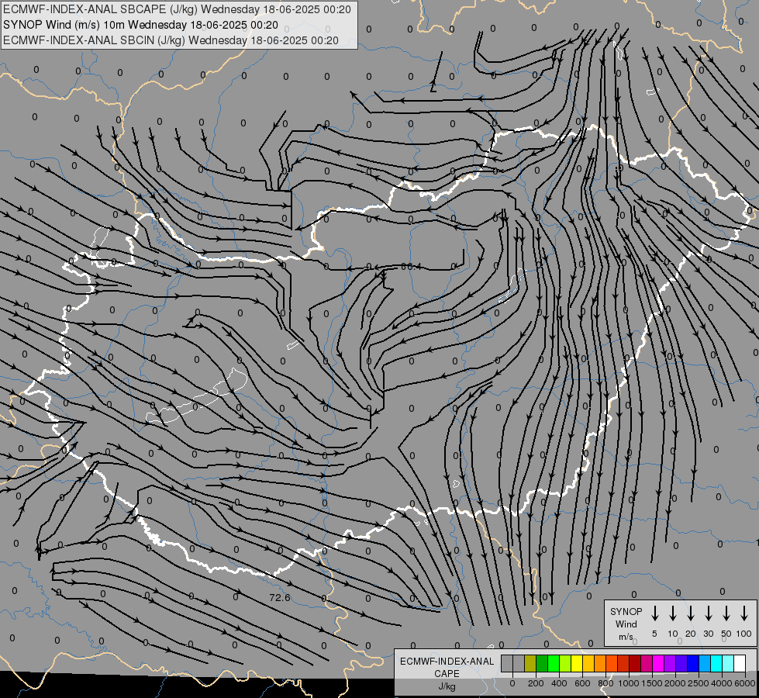The width and height of the screenshot is (759, 698).
Task: Click the SYNOP Wind legend label
Action: pyautogui.click(x=626, y=617)
